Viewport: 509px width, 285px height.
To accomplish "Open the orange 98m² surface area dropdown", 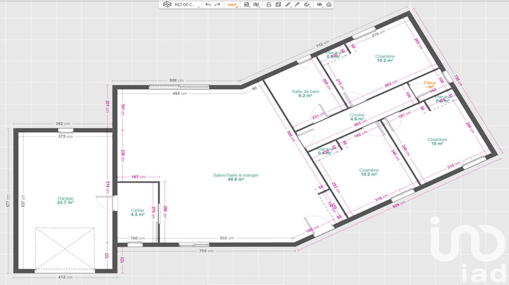I will [x=233, y=4].
